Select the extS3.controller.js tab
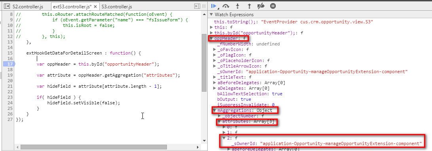 [72, 6]
